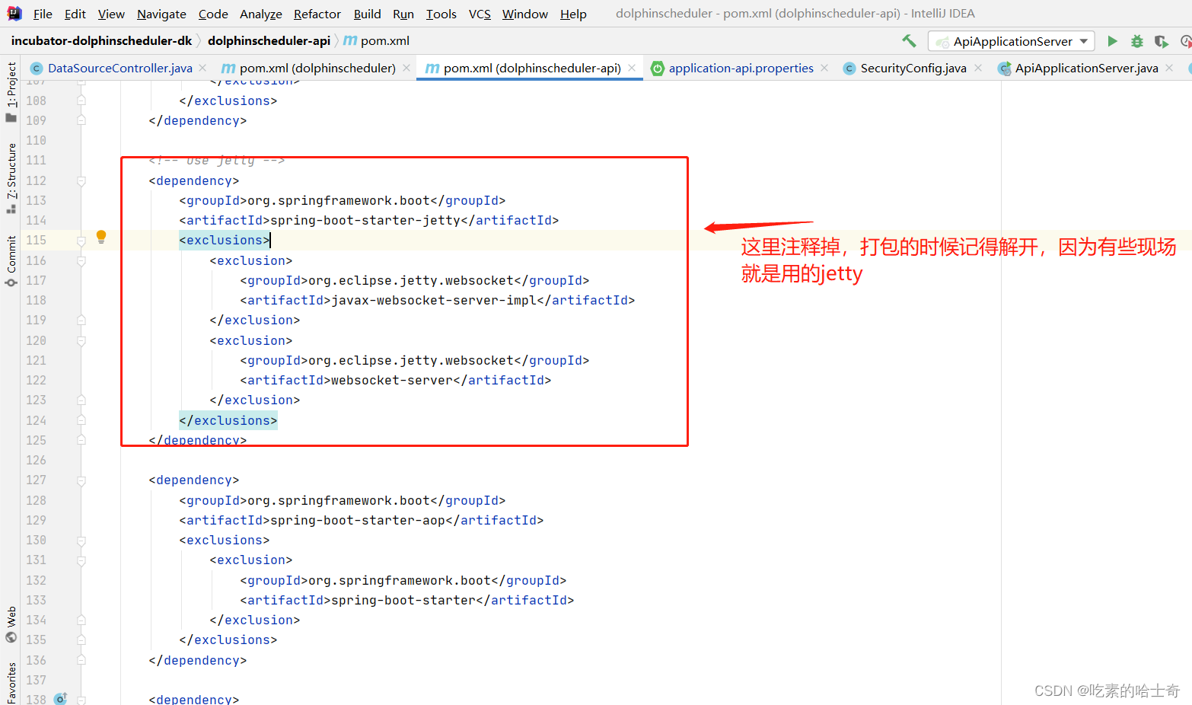The height and width of the screenshot is (705, 1192).
Task: Click the gutter marker icon on line 138
Action: [x=61, y=698]
